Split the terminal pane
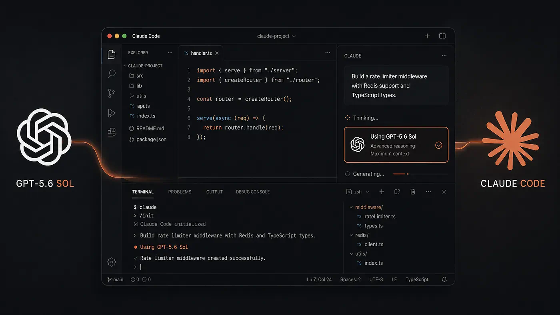The width and height of the screenshot is (560, 315). (x=397, y=192)
